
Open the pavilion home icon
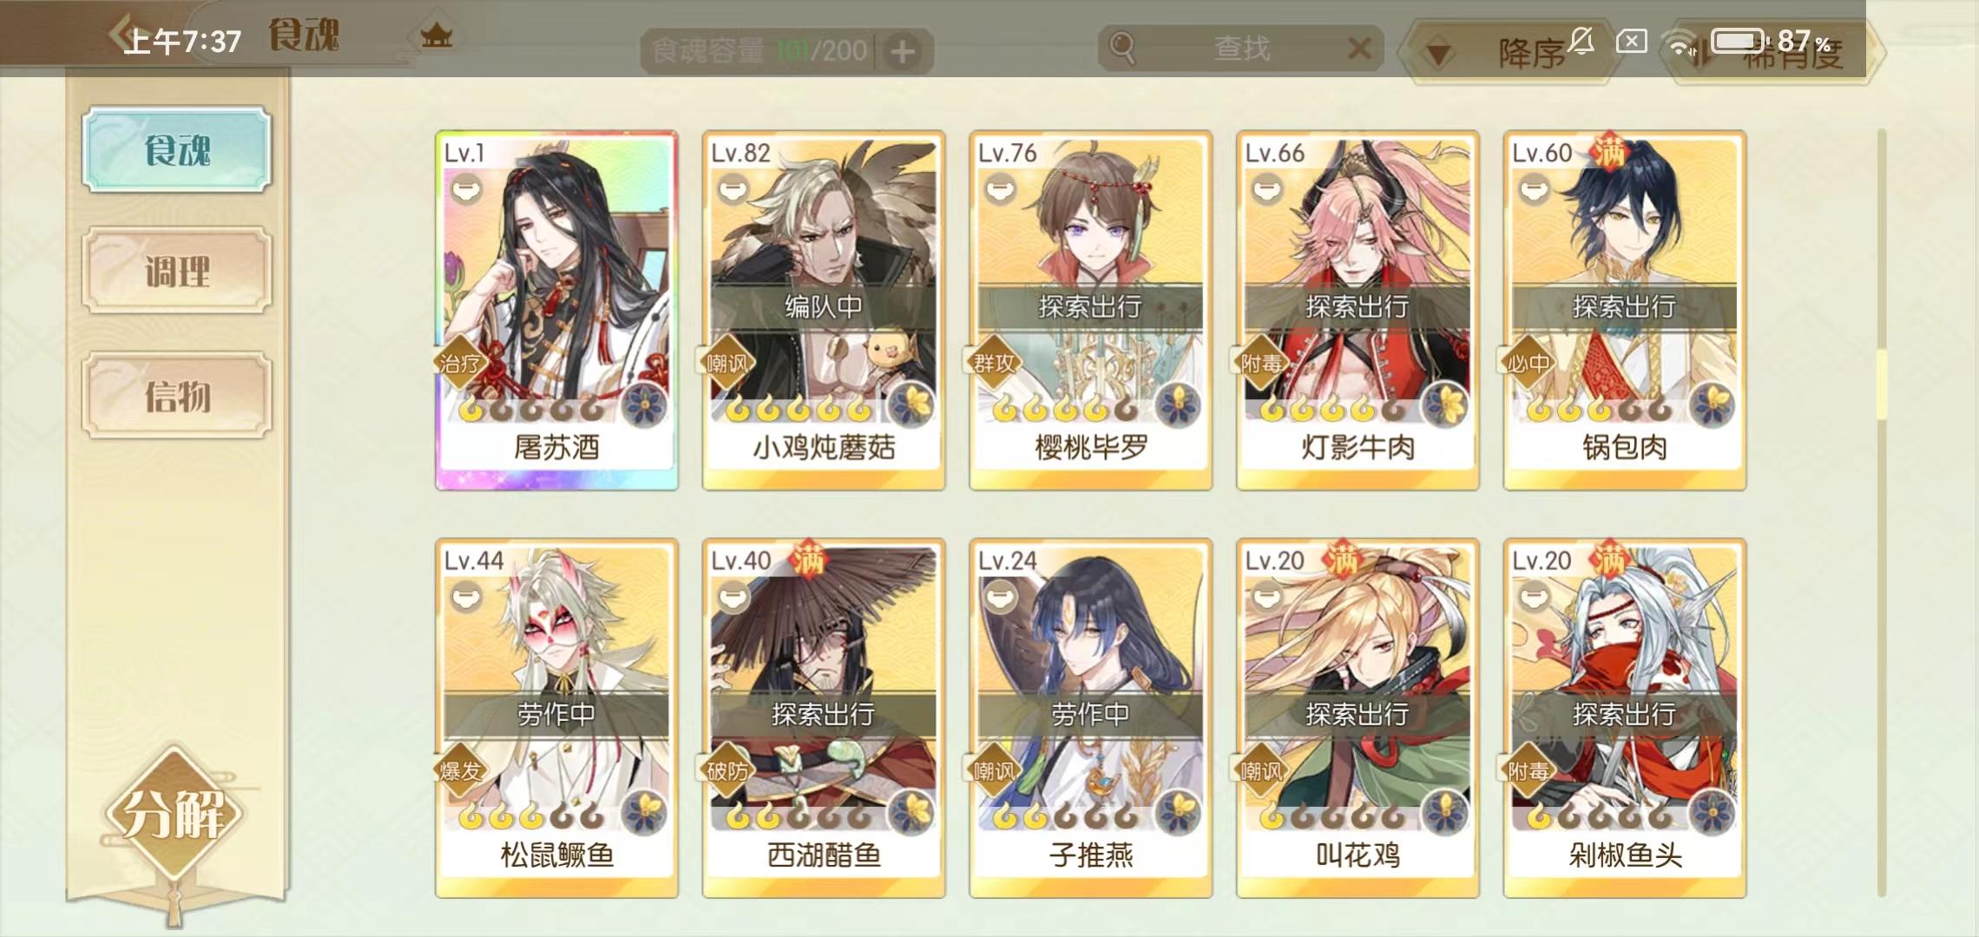(x=437, y=36)
